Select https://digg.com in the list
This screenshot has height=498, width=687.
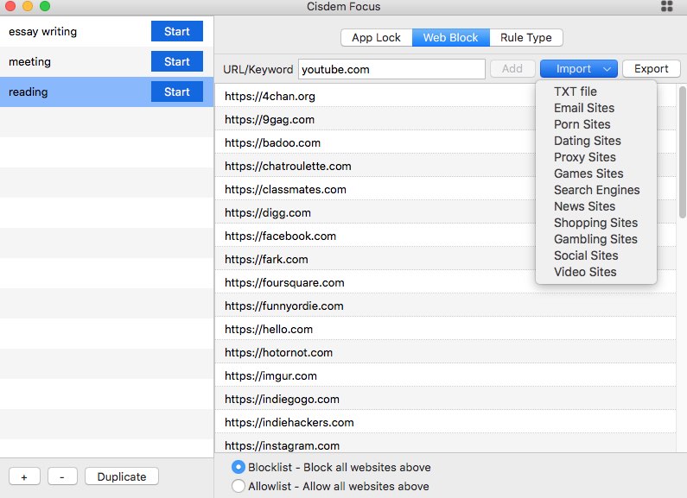pos(445,212)
